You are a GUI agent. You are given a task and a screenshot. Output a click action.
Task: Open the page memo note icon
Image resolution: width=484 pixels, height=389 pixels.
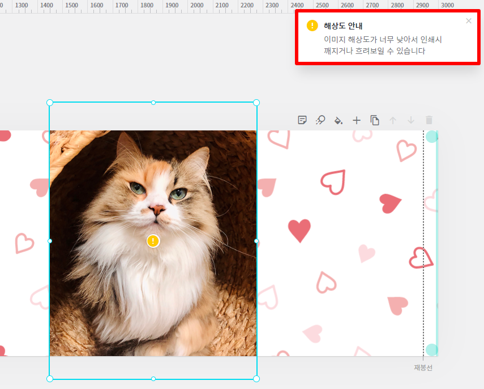(x=302, y=120)
